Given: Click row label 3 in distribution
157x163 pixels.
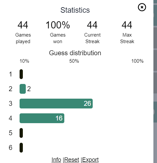Looking at the screenshot, I should click(10, 104).
